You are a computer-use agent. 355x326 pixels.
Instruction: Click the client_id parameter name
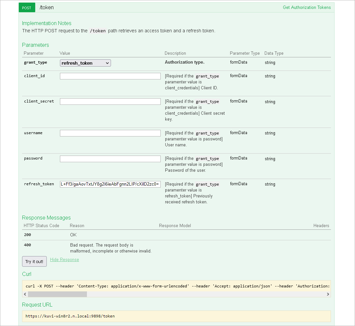point(34,76)
